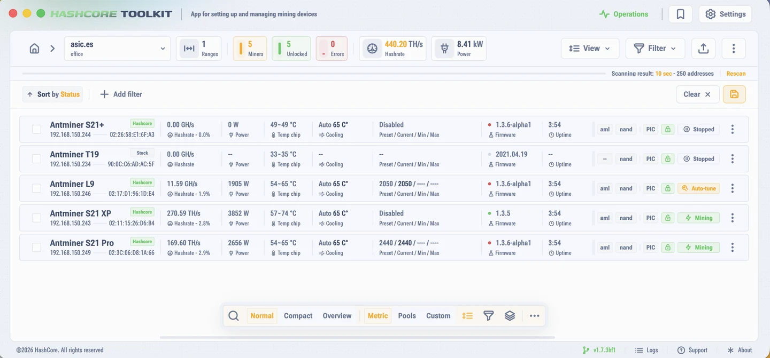
Task: Click the export upload icon button
Action: click(704, 49)
